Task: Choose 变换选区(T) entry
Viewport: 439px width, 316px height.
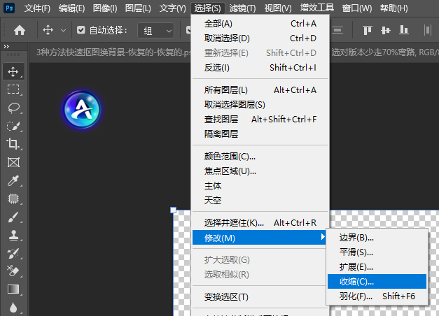Action: pyautogui.click(x=260, y=296)
